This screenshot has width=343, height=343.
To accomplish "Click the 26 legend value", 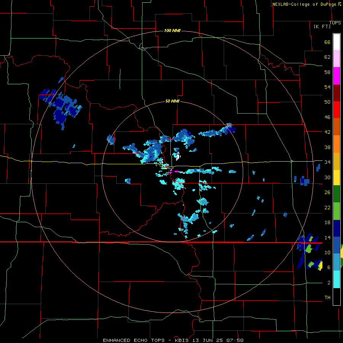I will 327,192.
